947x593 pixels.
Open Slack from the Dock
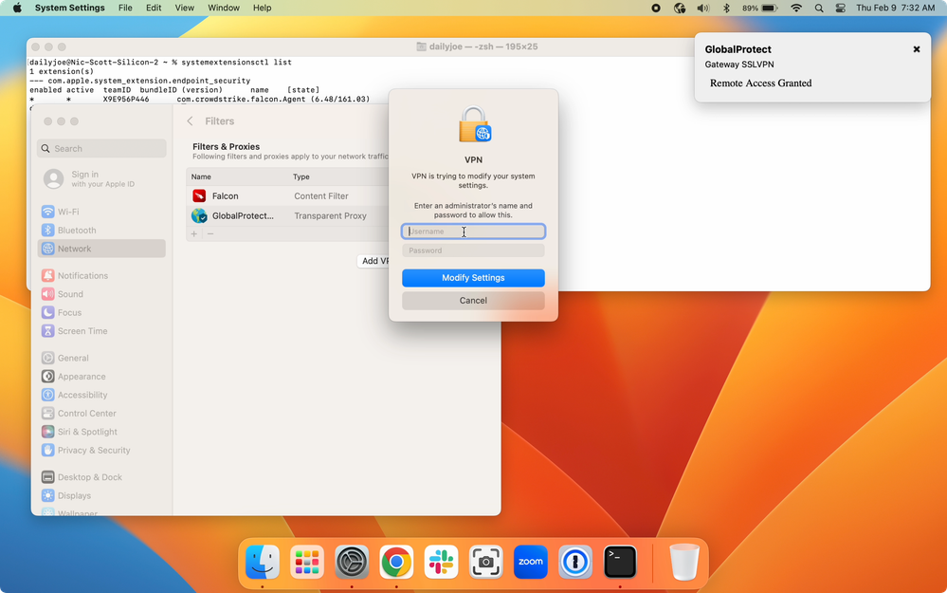pyautogui.click(x=441, y=562)
